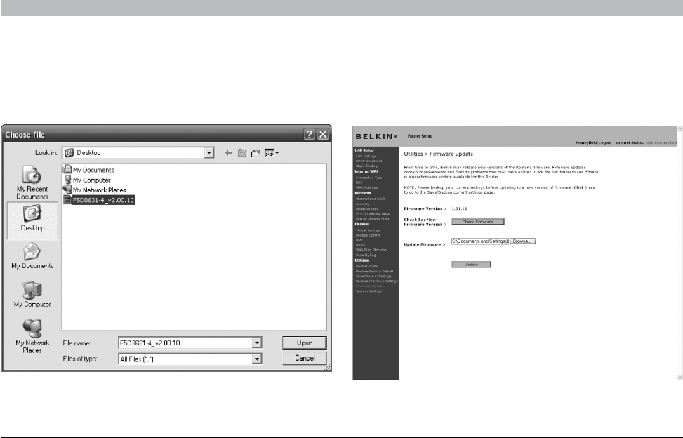
Task: Open Virtual Servers in router sidebar
Action: [x=368, y=230]
